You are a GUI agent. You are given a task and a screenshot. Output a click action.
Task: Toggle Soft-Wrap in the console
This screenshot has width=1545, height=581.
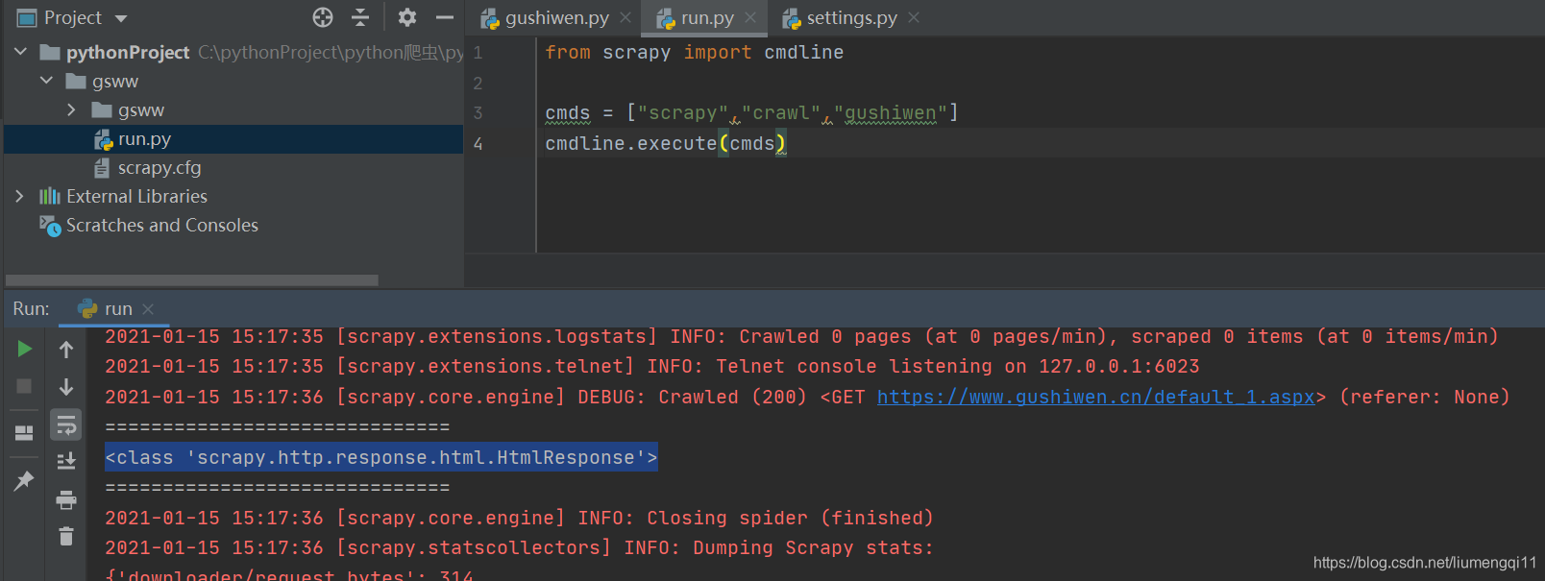click(x=66, y=424)
